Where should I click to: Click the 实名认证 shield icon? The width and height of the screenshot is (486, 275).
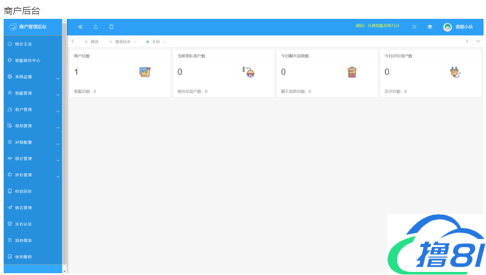[10, 224]
